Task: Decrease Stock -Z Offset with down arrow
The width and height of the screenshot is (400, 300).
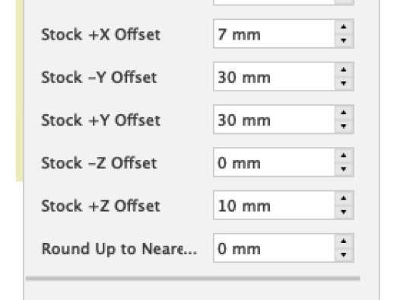Action: tap(344, 169)
